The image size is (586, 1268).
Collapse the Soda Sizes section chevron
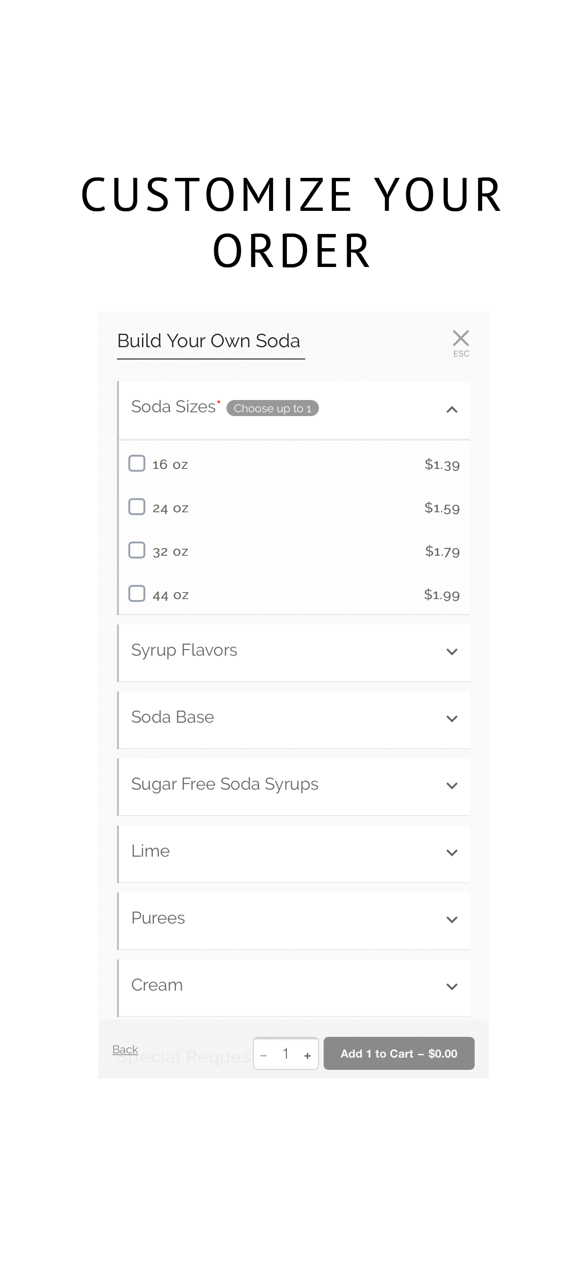452,409
